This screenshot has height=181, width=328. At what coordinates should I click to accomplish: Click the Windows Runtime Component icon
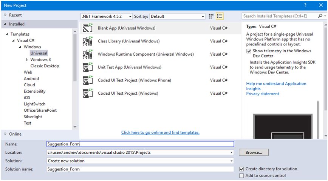tap(88, 54)
